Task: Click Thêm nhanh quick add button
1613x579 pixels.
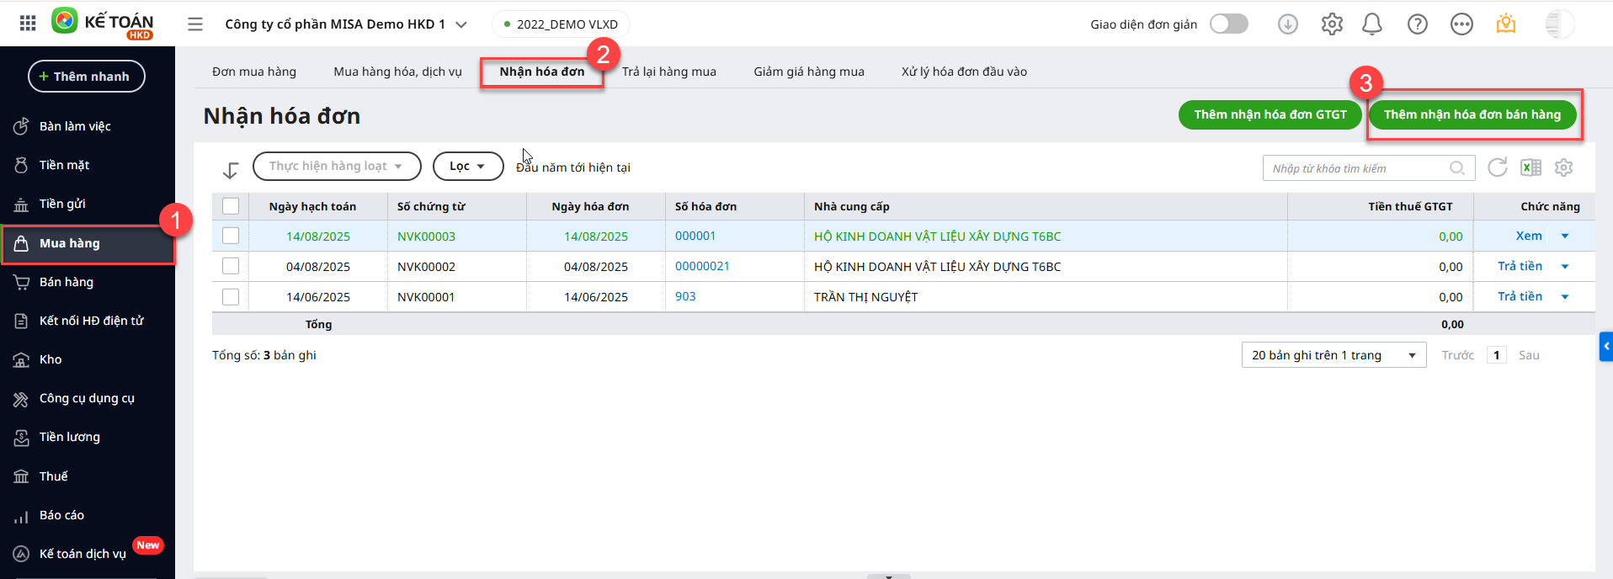Action: pyautogui.click(x=86, y=77)
